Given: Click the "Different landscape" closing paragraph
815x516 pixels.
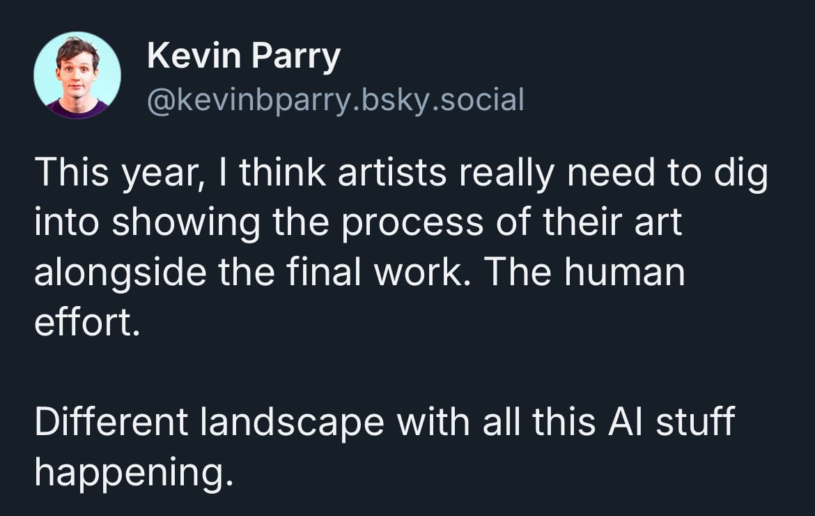Looking at the screenshot, I should point(384,446).
